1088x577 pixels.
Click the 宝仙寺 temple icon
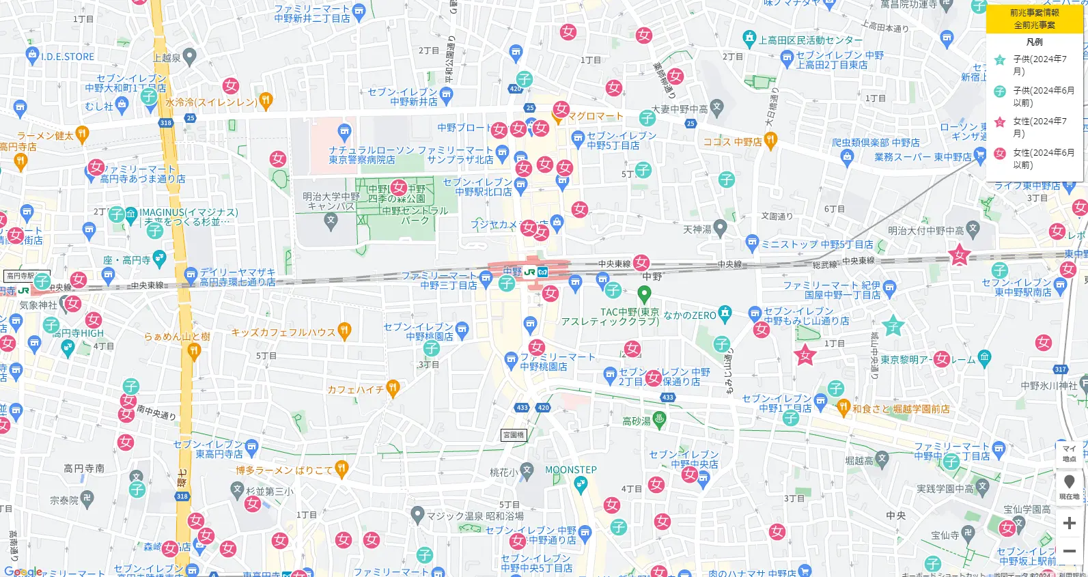pyautogui.click(x=968, y=533)
